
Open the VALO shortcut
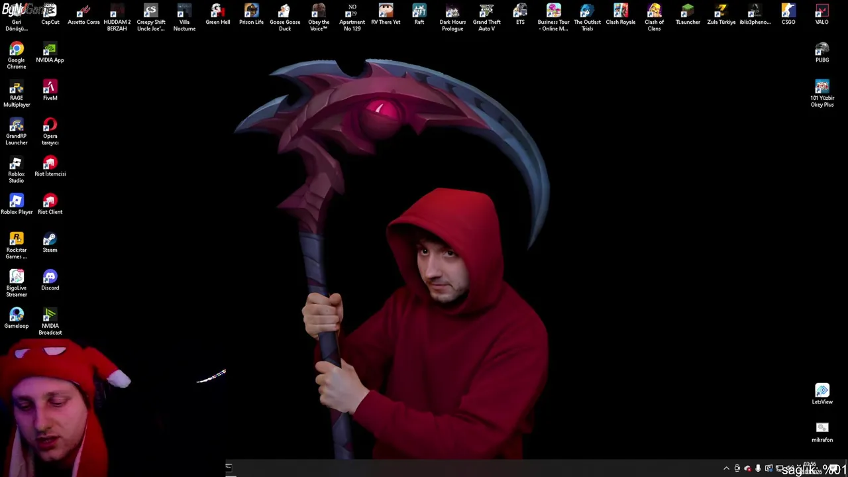pyautogui.click(x=821, y=15)
